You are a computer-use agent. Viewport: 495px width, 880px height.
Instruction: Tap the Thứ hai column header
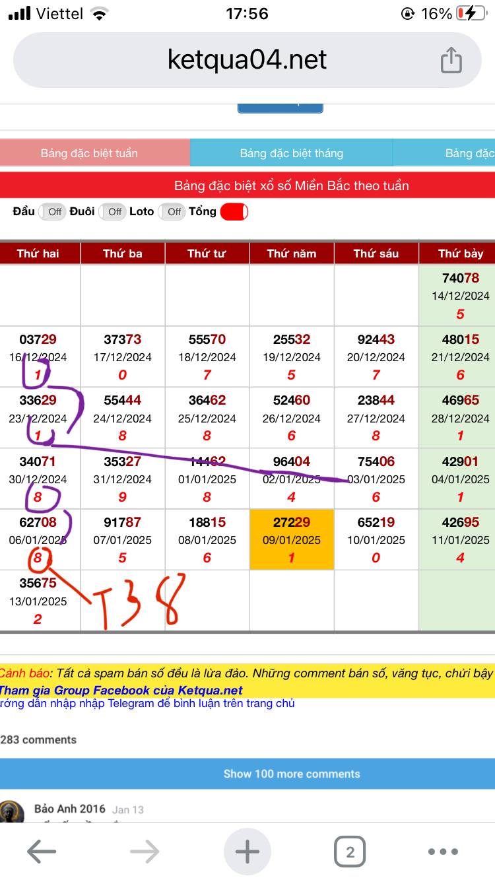point(38,254)
